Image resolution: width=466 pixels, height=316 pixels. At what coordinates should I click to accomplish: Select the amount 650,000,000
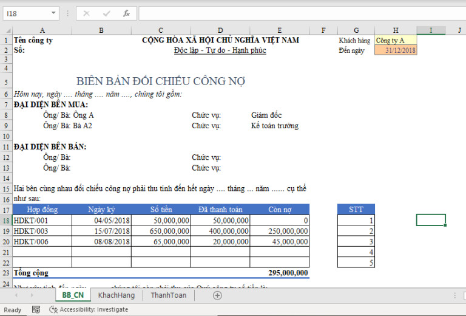[x=161, y=231]
